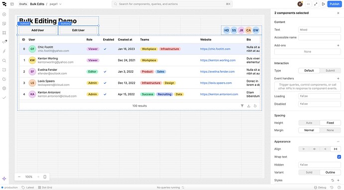Click the Hidden value field
The width and height of the screenshot is (344, 190).
(x=320, y=165)
